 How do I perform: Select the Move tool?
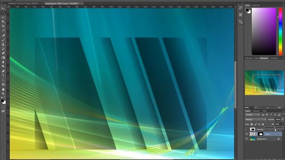point(3,8)
